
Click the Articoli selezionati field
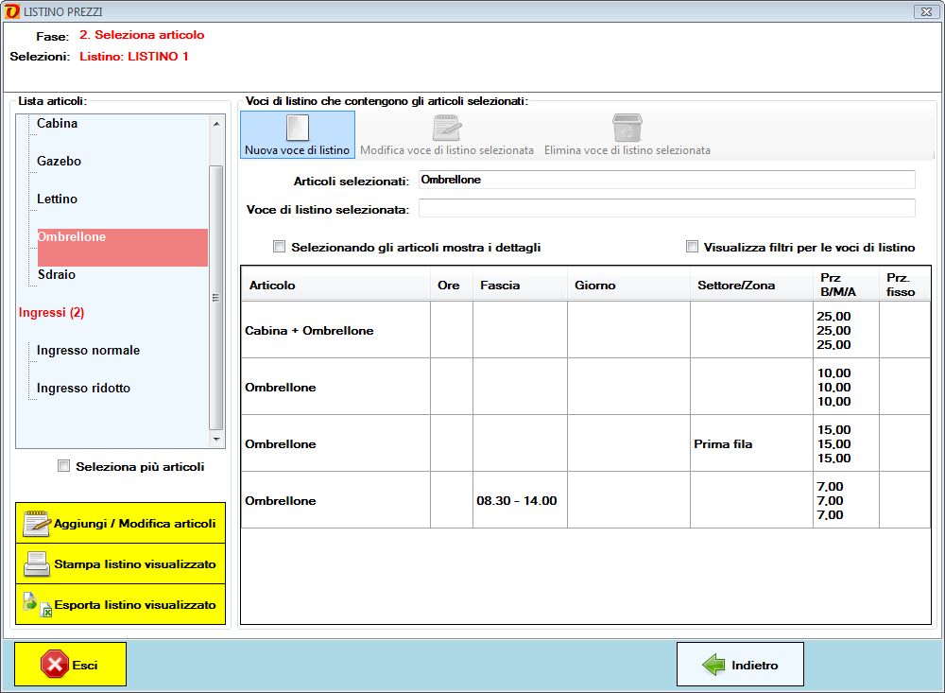pos(667,180)
